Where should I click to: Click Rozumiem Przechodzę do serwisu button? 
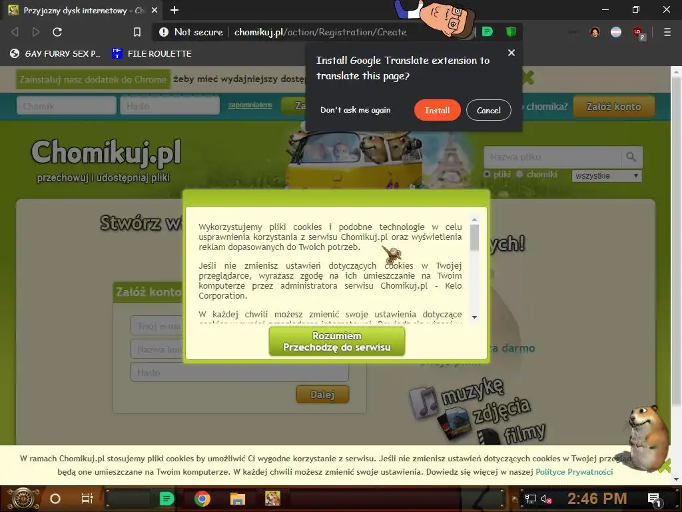(336, 342)
